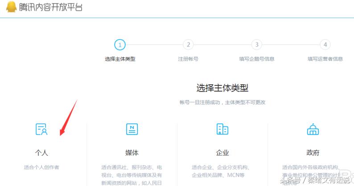
Task: Click the 媒体 description starting 适合通讯社
Action: [132, 175]
